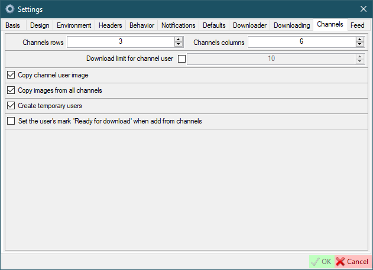This screenshot has width=373, height=270.
Task: Decrease Channels columns with down arrow
Action: (359, 44)
